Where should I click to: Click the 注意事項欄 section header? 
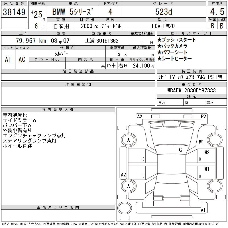[78, 84]
